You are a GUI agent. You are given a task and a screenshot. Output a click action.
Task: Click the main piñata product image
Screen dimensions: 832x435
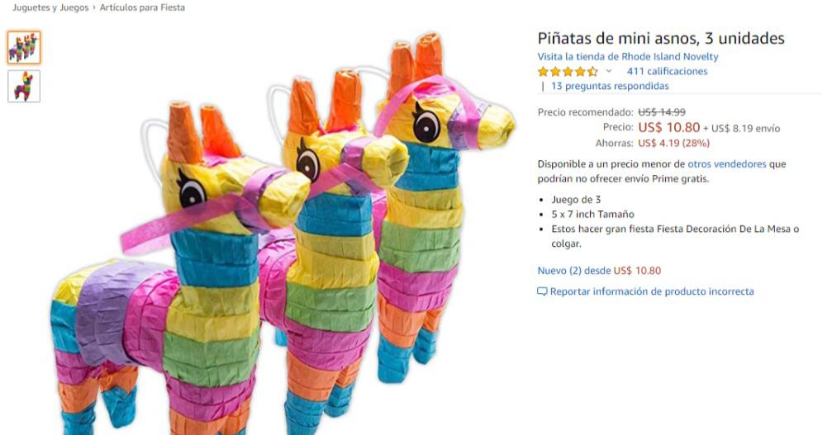[283, 233]
